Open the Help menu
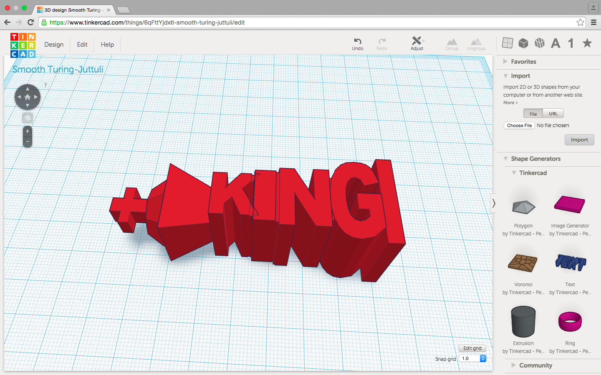This screenshot has height=375, width=601. pyautogui.click(x=107, y=45)
